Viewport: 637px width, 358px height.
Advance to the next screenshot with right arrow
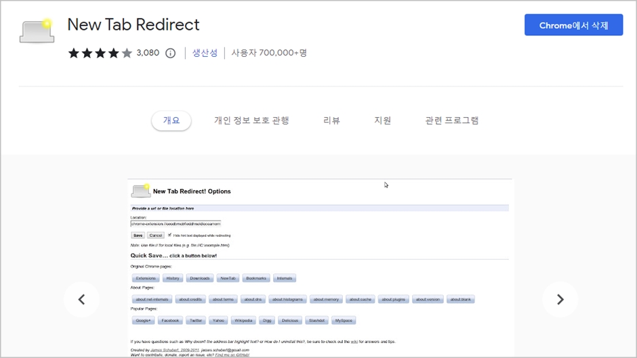[x=560, y=300]
